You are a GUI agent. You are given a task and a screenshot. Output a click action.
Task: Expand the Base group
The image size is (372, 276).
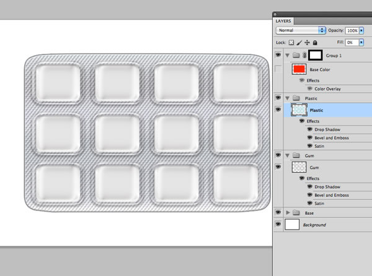click(288, 212)
